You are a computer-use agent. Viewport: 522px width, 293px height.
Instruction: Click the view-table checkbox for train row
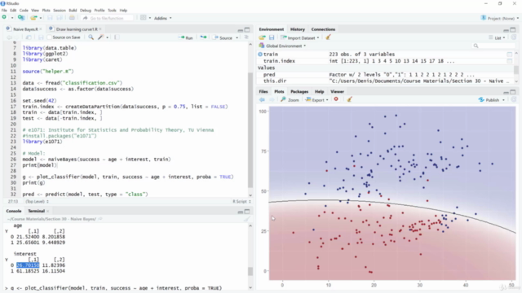[x=510, y=55]
